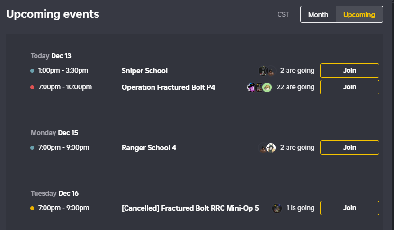Join Operation Fractured Bolt P4
The height and width of the screenshot is (230, 394).
point(349,87)
